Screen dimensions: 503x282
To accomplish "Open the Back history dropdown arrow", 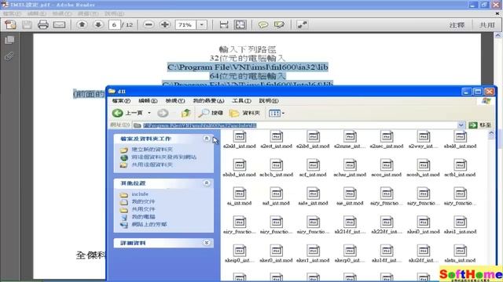I will 149,113.
